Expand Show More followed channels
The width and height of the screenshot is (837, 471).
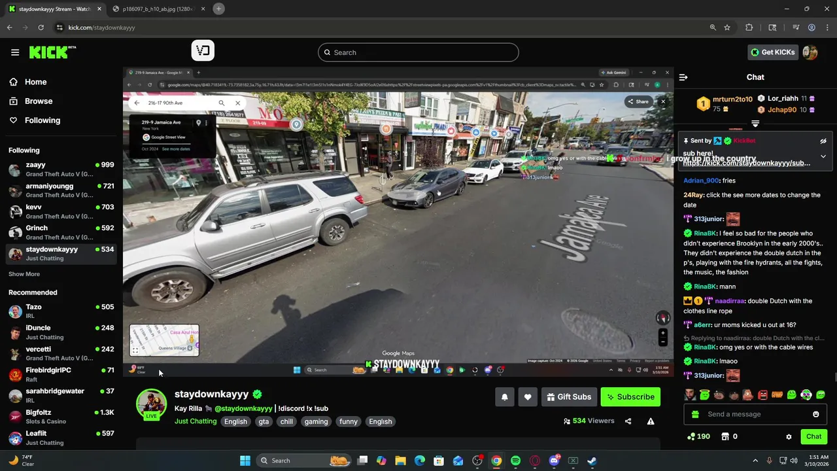[24, 274]
